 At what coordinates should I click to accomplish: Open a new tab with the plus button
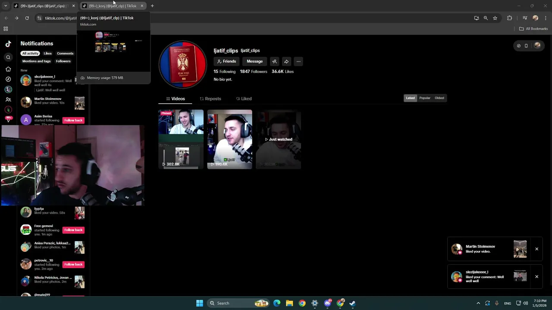(x=152, y=6)
